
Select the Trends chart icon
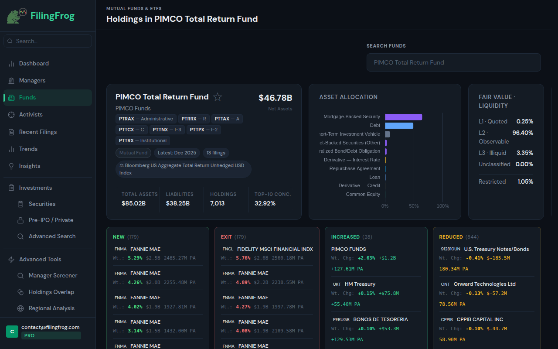click(11, 149)
